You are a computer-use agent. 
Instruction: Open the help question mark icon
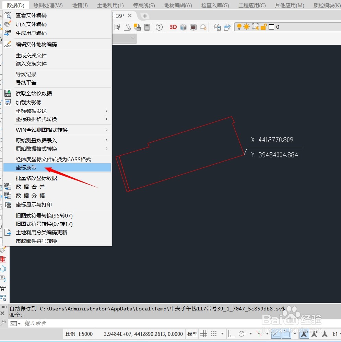[x=159, y=27]
